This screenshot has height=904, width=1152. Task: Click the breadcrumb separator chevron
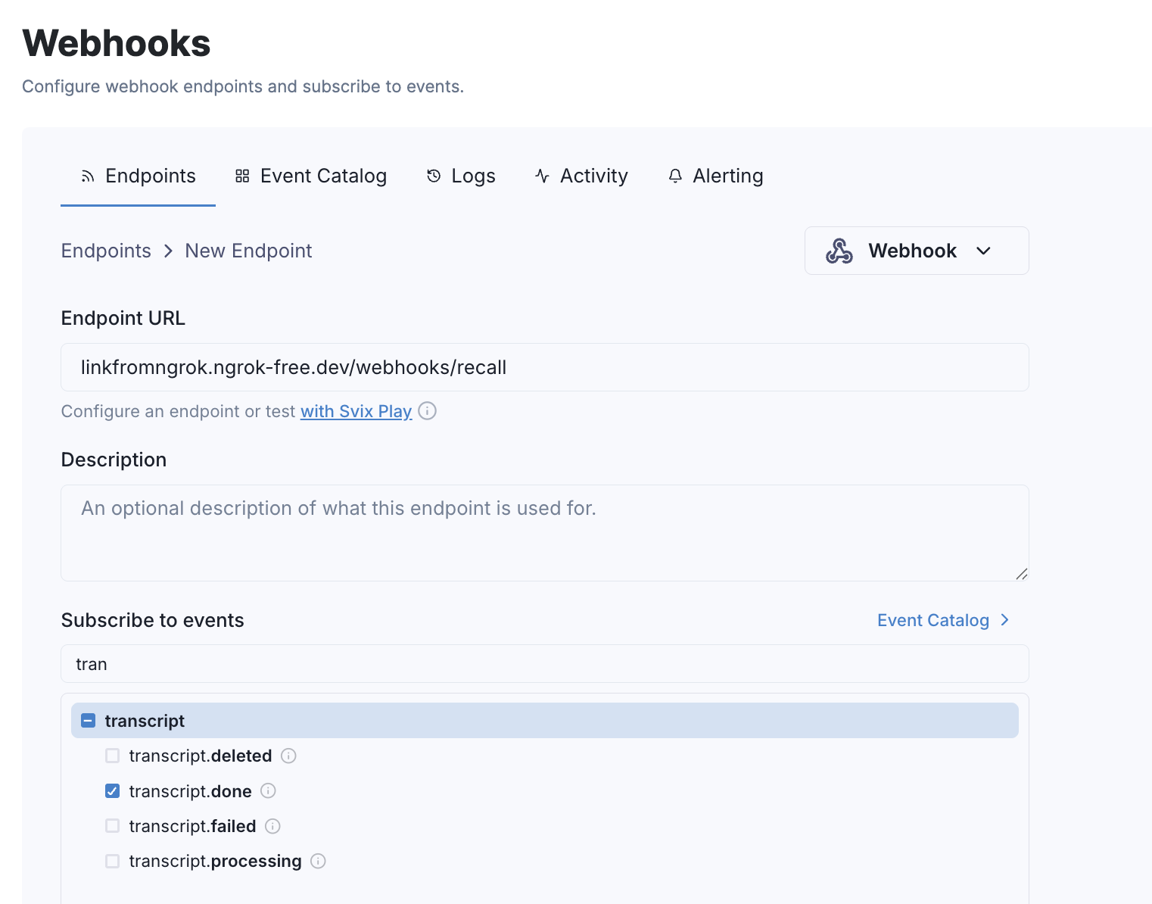point(168,251)
